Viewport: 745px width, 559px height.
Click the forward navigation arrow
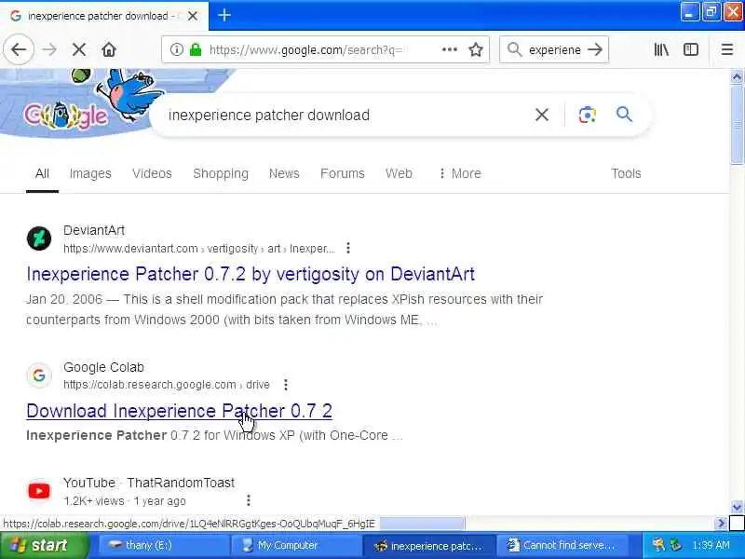point(49,49)
